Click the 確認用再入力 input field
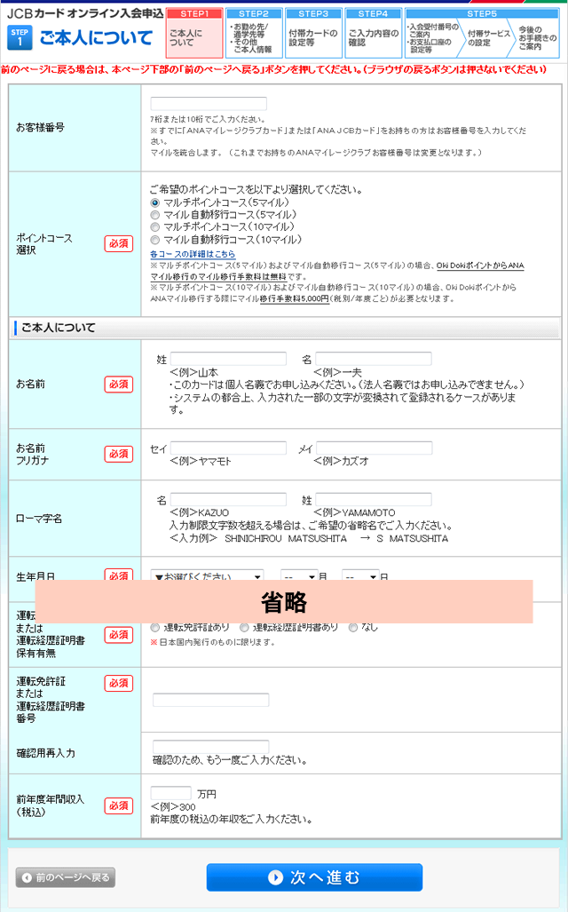The image size is (568, 912). coord(210,746)
